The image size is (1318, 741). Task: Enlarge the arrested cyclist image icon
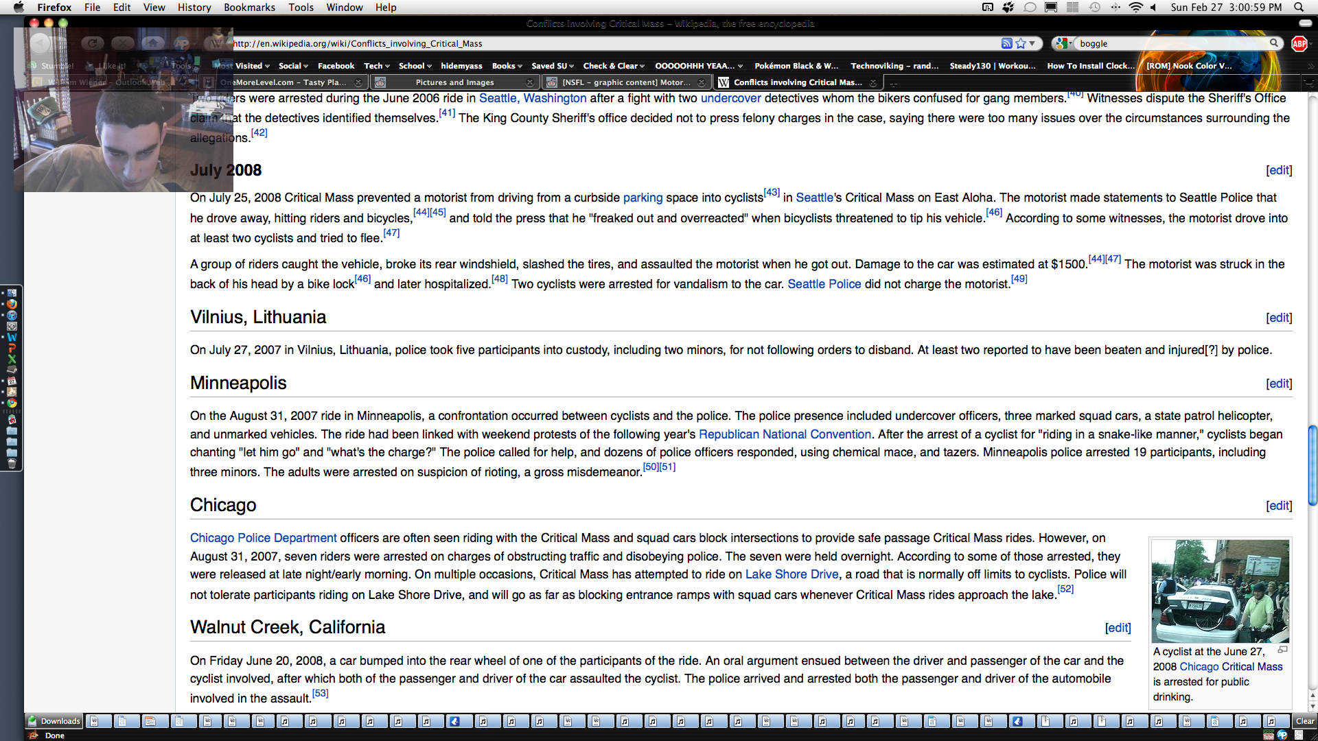pyautogui.click(x=1282, y=649)
